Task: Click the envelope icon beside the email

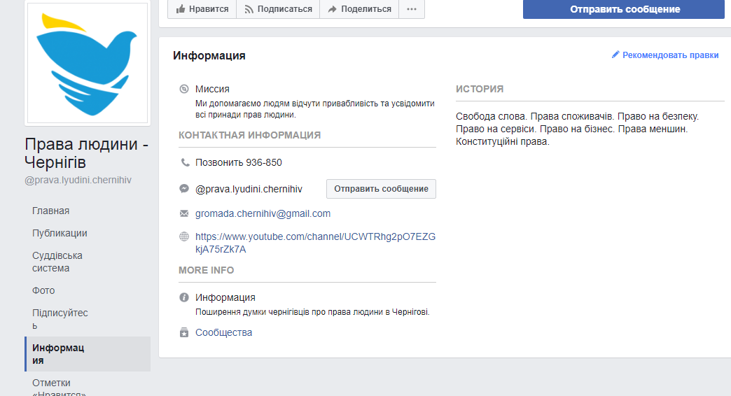Action: pos(184,213)
